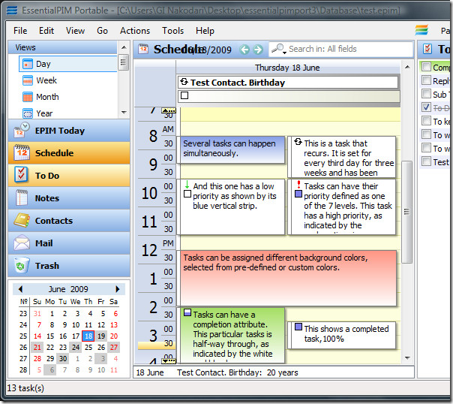Click the schedule vertical scrollbar thumb
Viewport: 453px width, 404px height.
406,212
